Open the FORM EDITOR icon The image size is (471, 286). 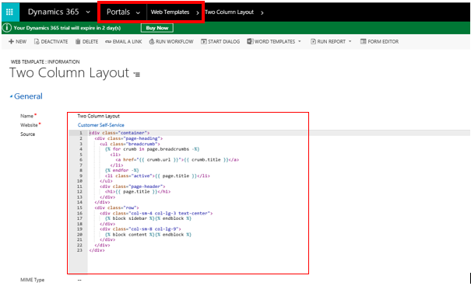tap(363, 41)
